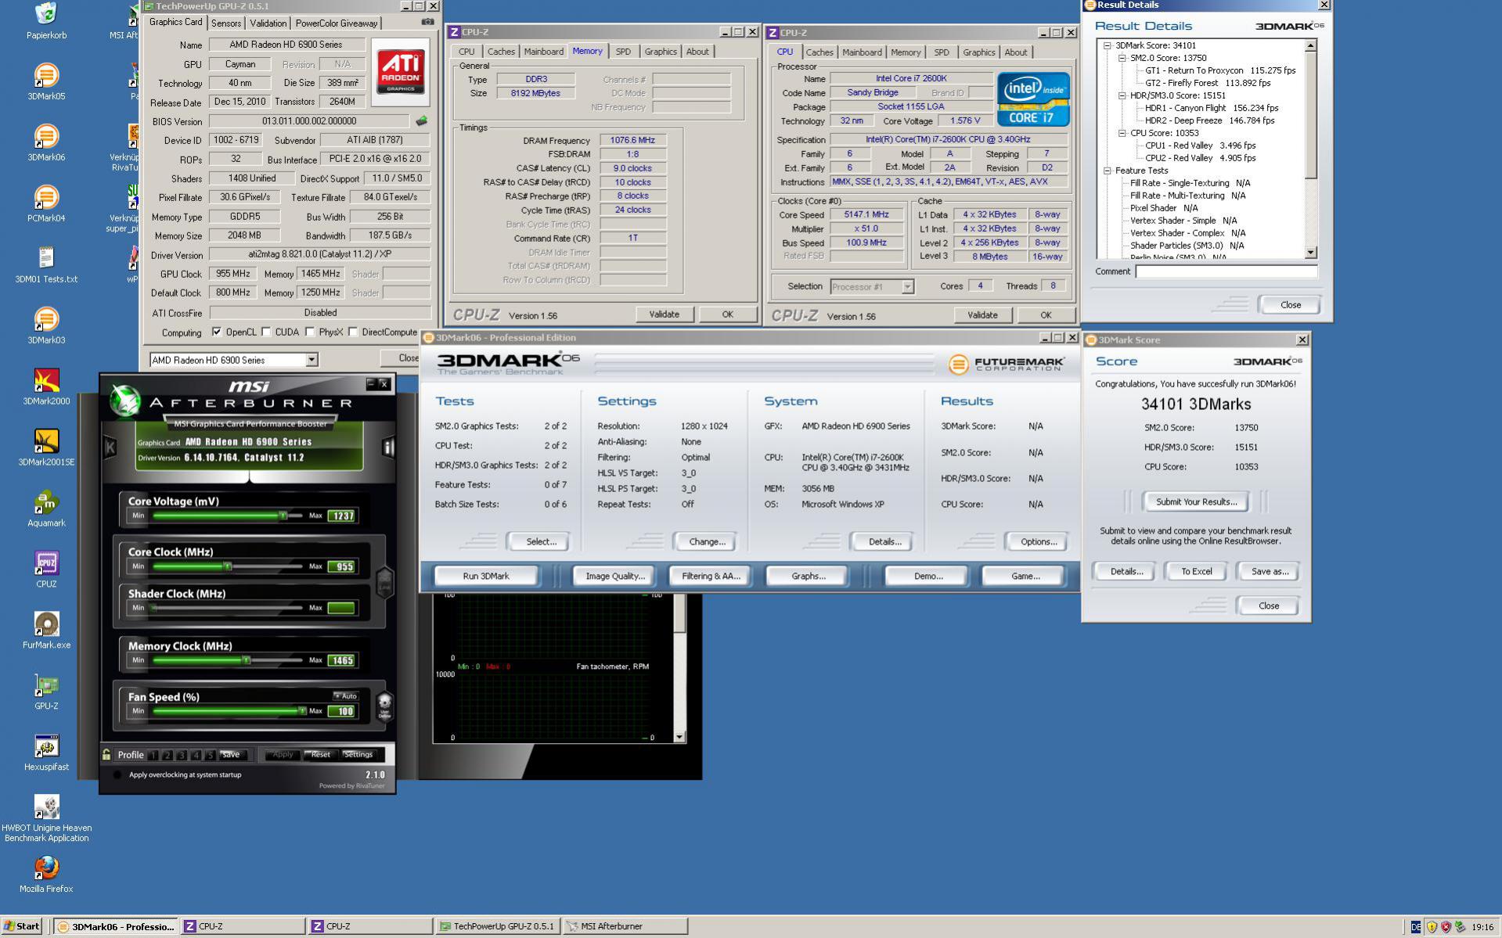Screen dimensions: 1502x938
Task: Collapse the SM2.0 Score tree node
Action: coord(1122,58)
